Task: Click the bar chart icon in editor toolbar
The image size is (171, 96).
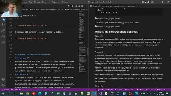Action: (x=79, y=6)
